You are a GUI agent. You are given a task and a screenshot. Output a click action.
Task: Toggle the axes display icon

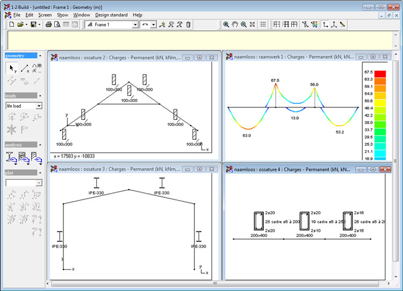click(326, 25)
